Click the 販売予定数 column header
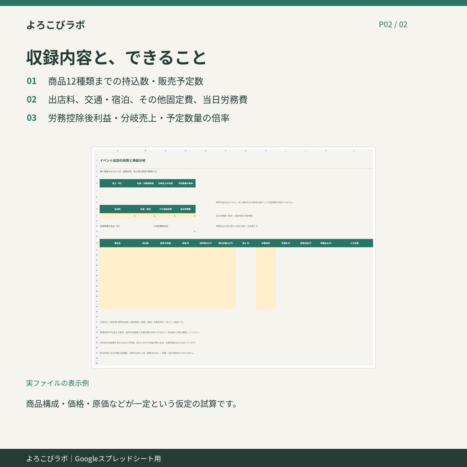This screenshot has height=467, width=467. (166, 244)
